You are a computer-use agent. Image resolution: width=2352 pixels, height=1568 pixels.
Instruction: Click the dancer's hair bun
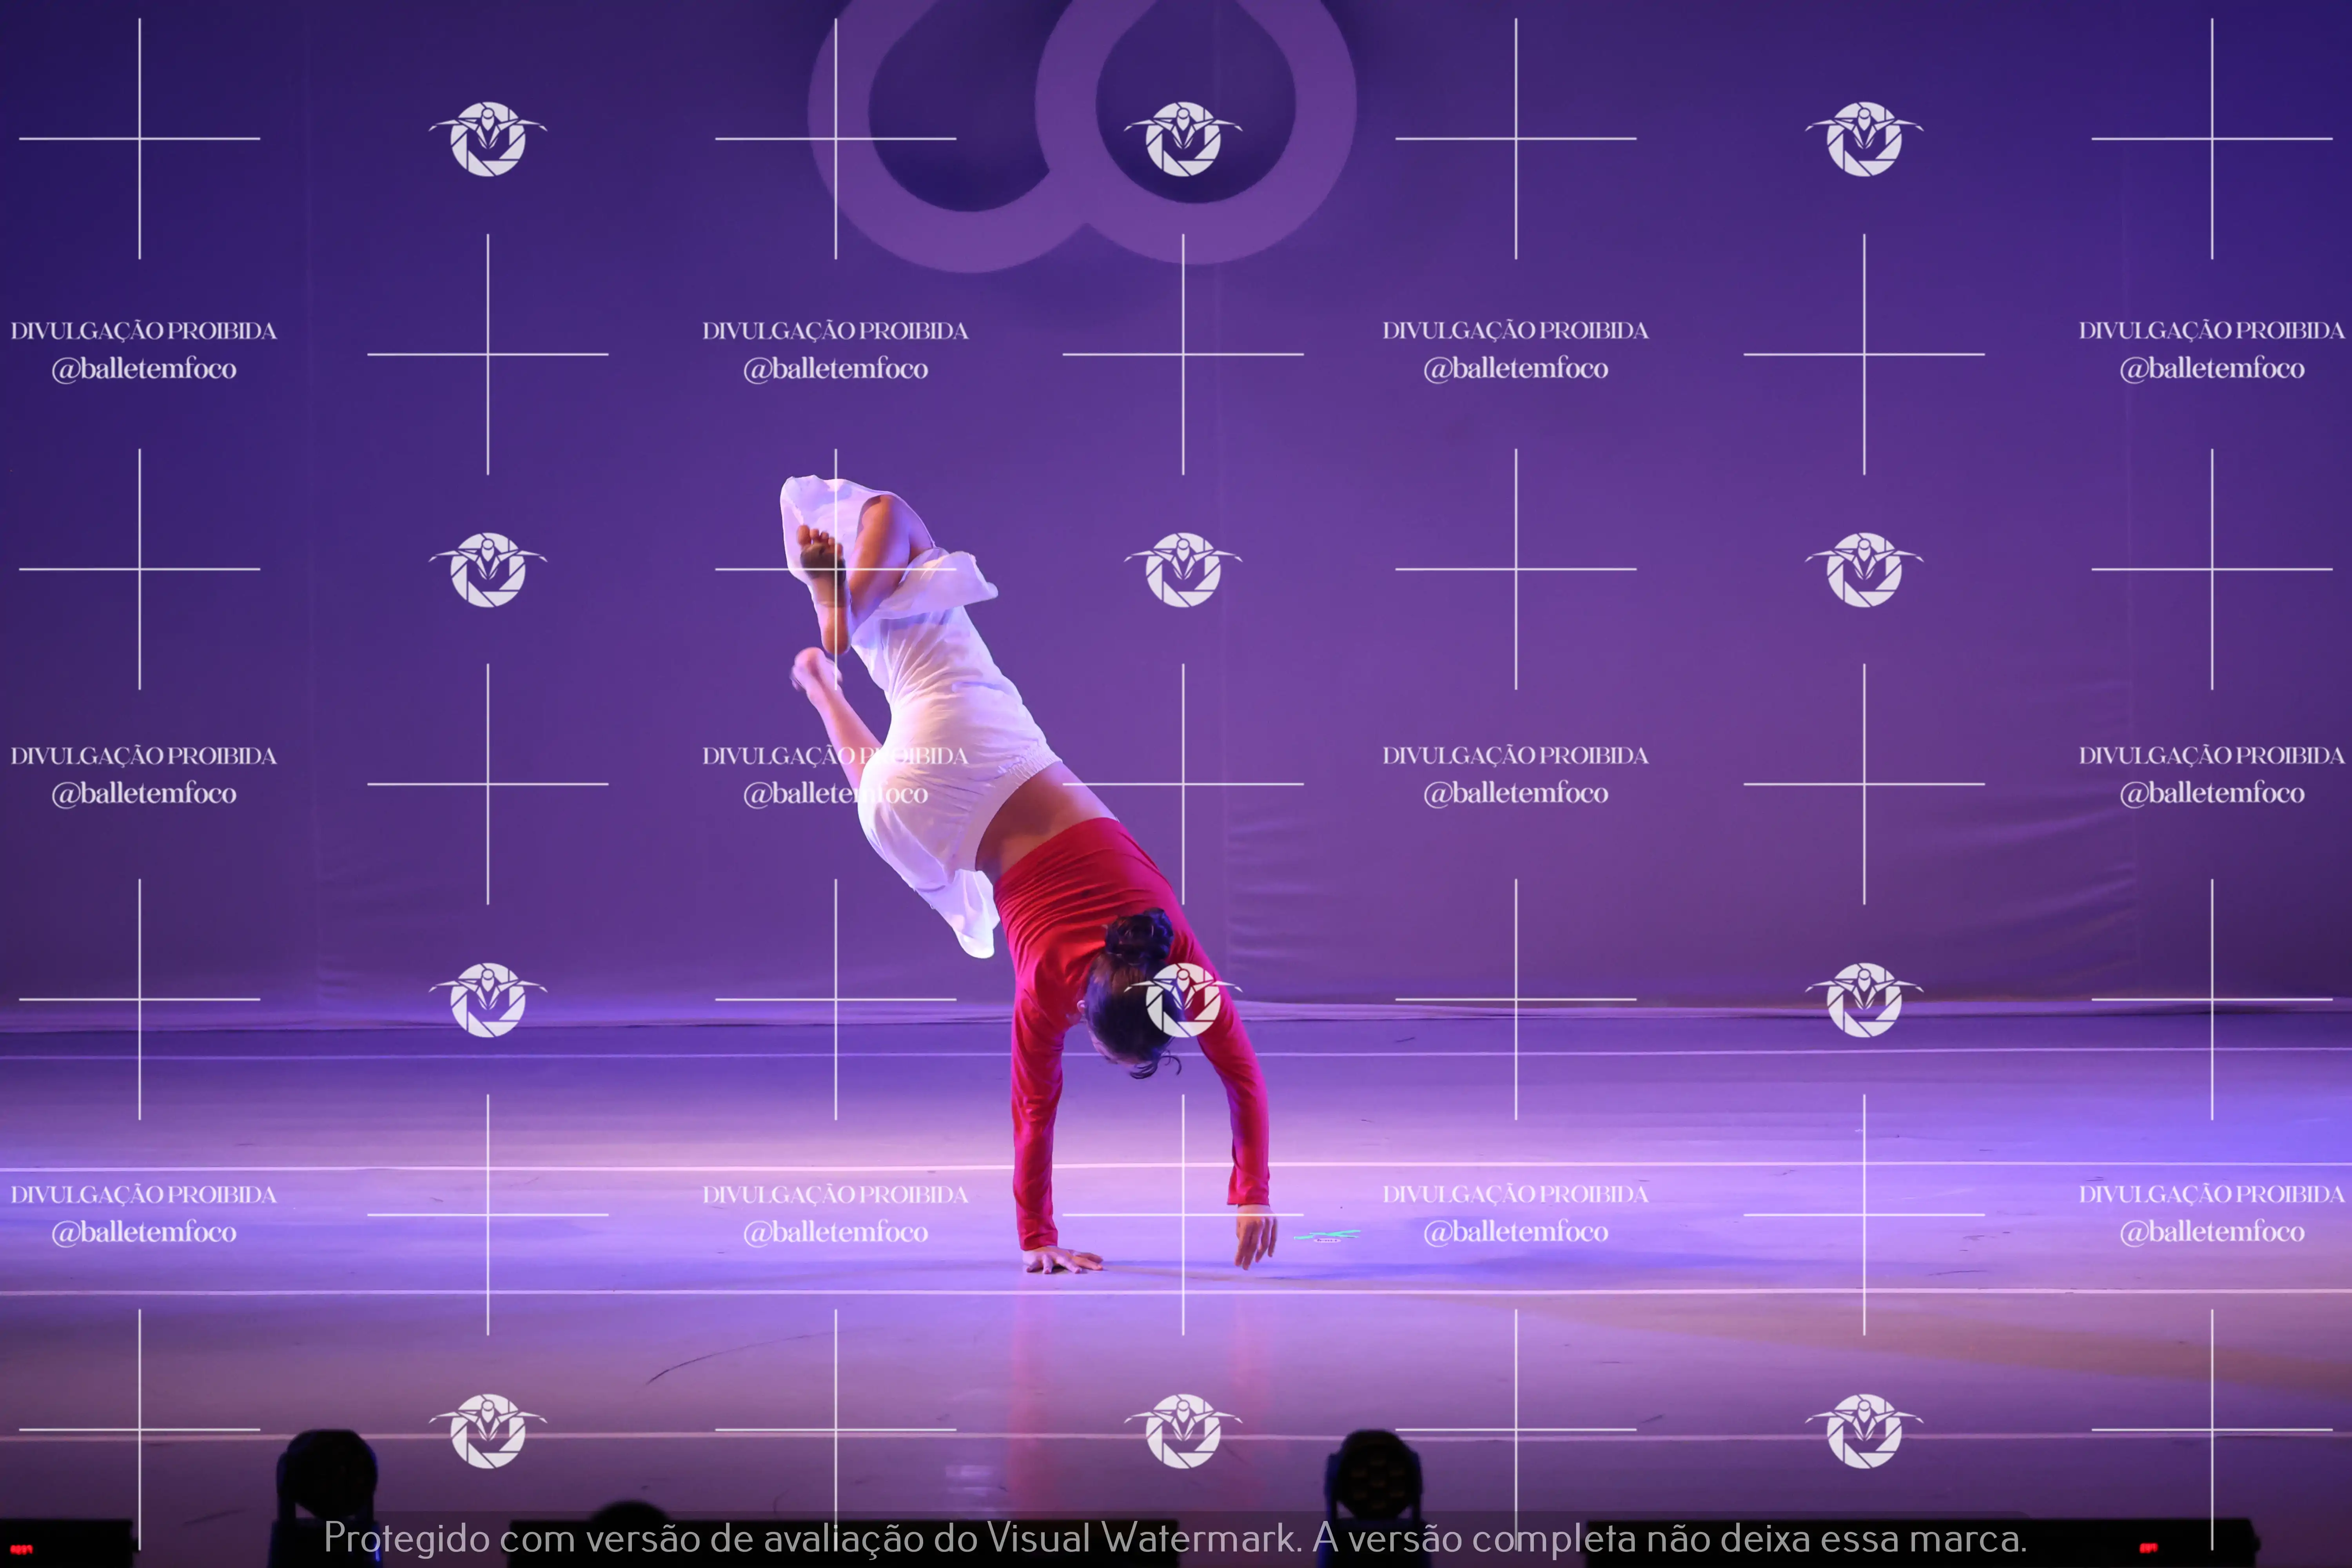[x=1140, y=936]
